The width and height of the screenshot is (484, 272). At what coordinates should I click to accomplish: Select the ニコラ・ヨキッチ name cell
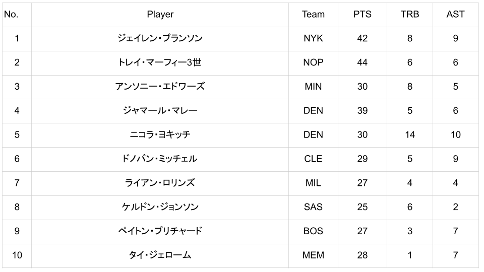point(160,135)
